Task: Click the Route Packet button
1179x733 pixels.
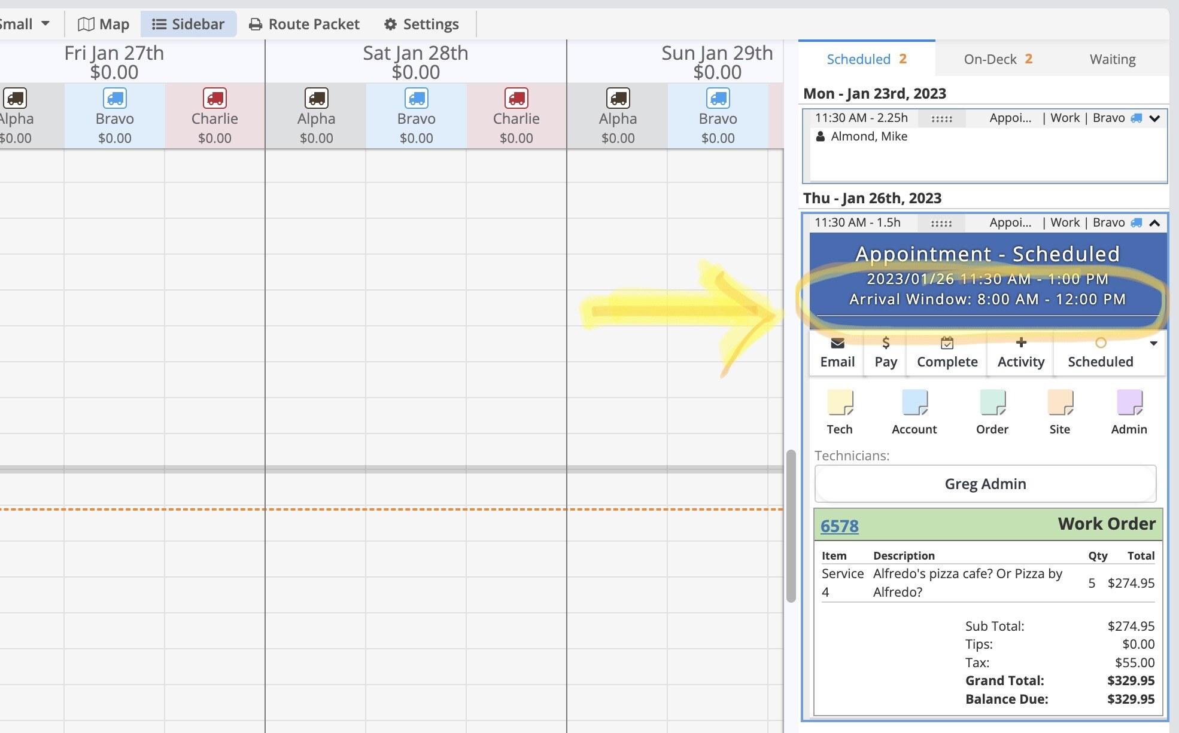Action: click(x=305, y=24)
